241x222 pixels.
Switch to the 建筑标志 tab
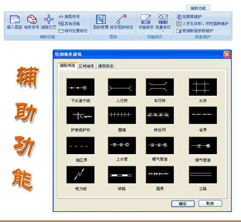click(106, 66)
